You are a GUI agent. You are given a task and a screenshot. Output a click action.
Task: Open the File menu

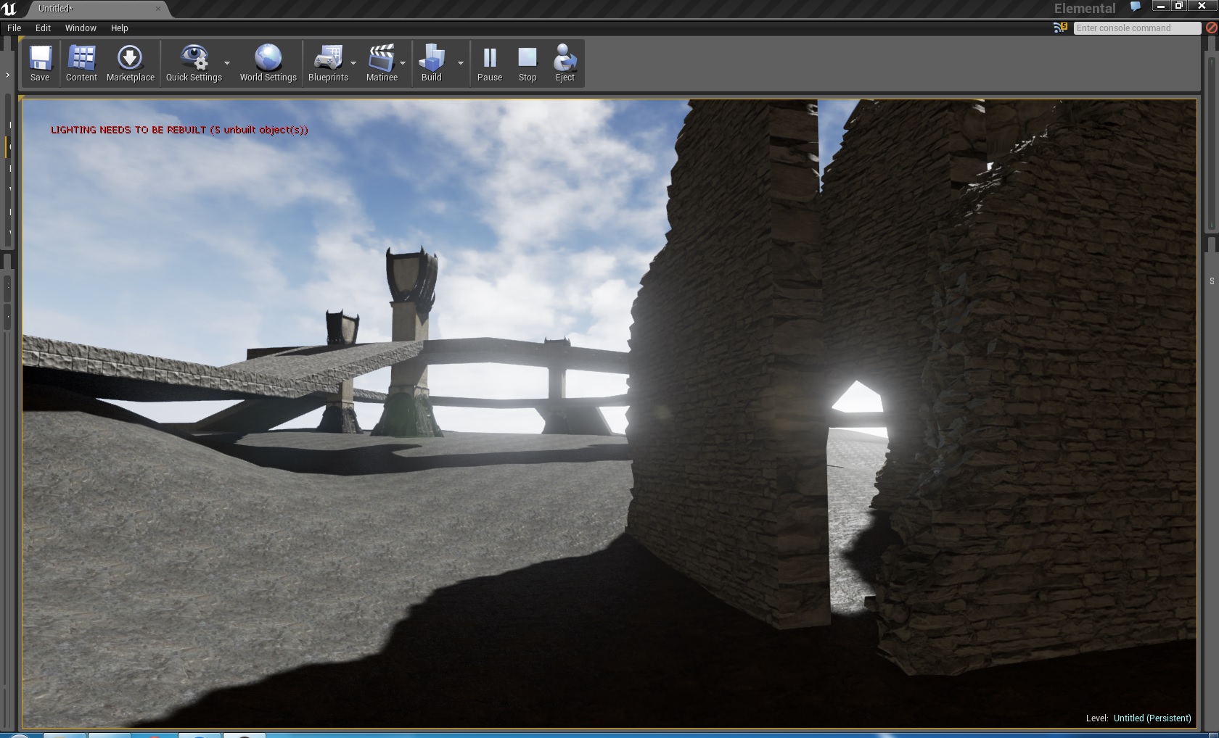pos(15,28)
